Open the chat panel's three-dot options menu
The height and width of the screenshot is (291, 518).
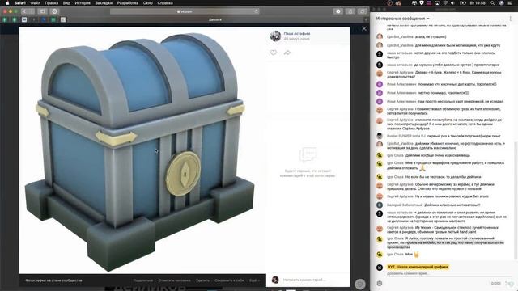click(x=510, y=19)
